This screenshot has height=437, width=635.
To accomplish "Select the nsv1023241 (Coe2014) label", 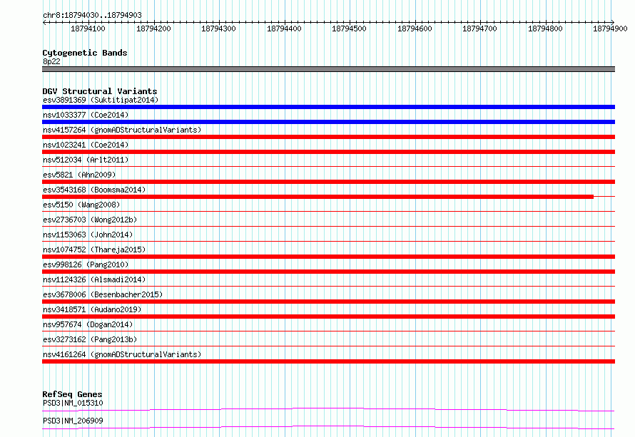I will 86,145.
